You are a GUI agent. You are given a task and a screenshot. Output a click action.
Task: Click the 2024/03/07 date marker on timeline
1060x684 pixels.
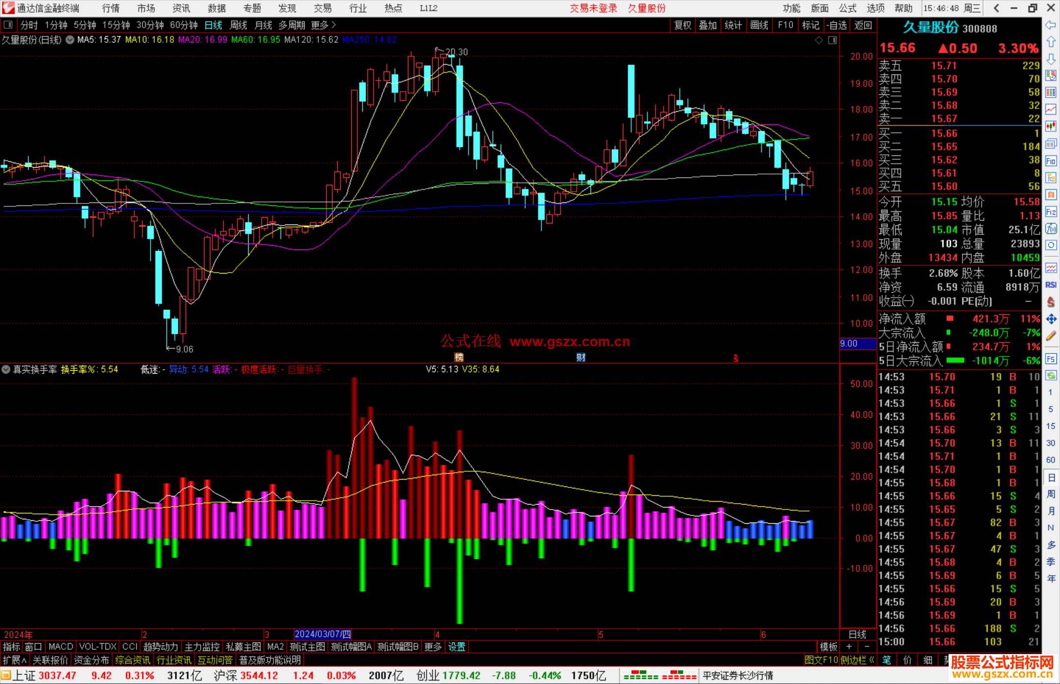[x=322, y=634]
